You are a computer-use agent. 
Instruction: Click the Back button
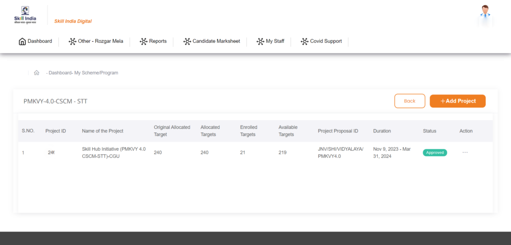coord(410,101)
